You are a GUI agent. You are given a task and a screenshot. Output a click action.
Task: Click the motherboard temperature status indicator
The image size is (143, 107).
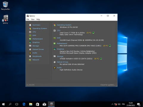point(110,45)
